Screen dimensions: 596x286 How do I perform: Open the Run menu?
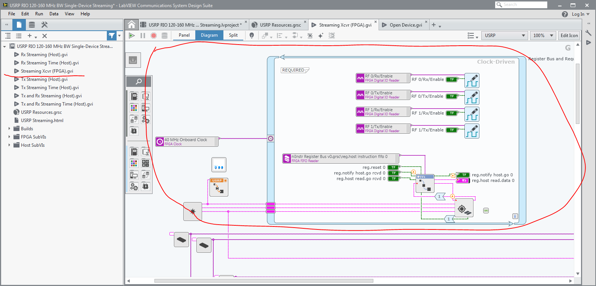click(39, 14)
